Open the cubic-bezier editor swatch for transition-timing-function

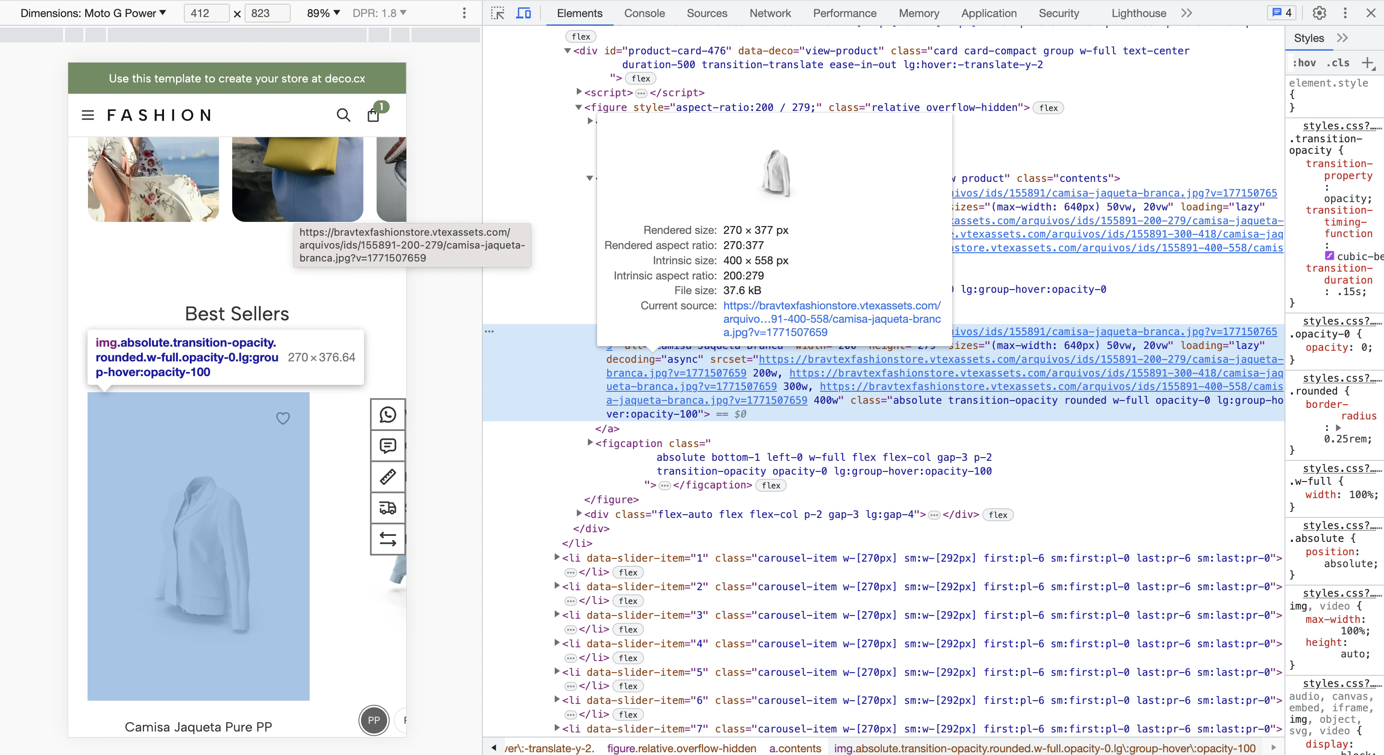tap(1330, 256)
